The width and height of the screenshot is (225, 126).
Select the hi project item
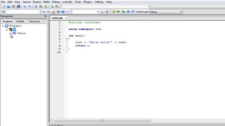tap(14, 29)
